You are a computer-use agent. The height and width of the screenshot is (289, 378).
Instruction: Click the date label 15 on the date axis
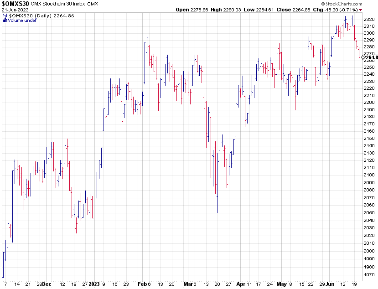coord(302,284)
